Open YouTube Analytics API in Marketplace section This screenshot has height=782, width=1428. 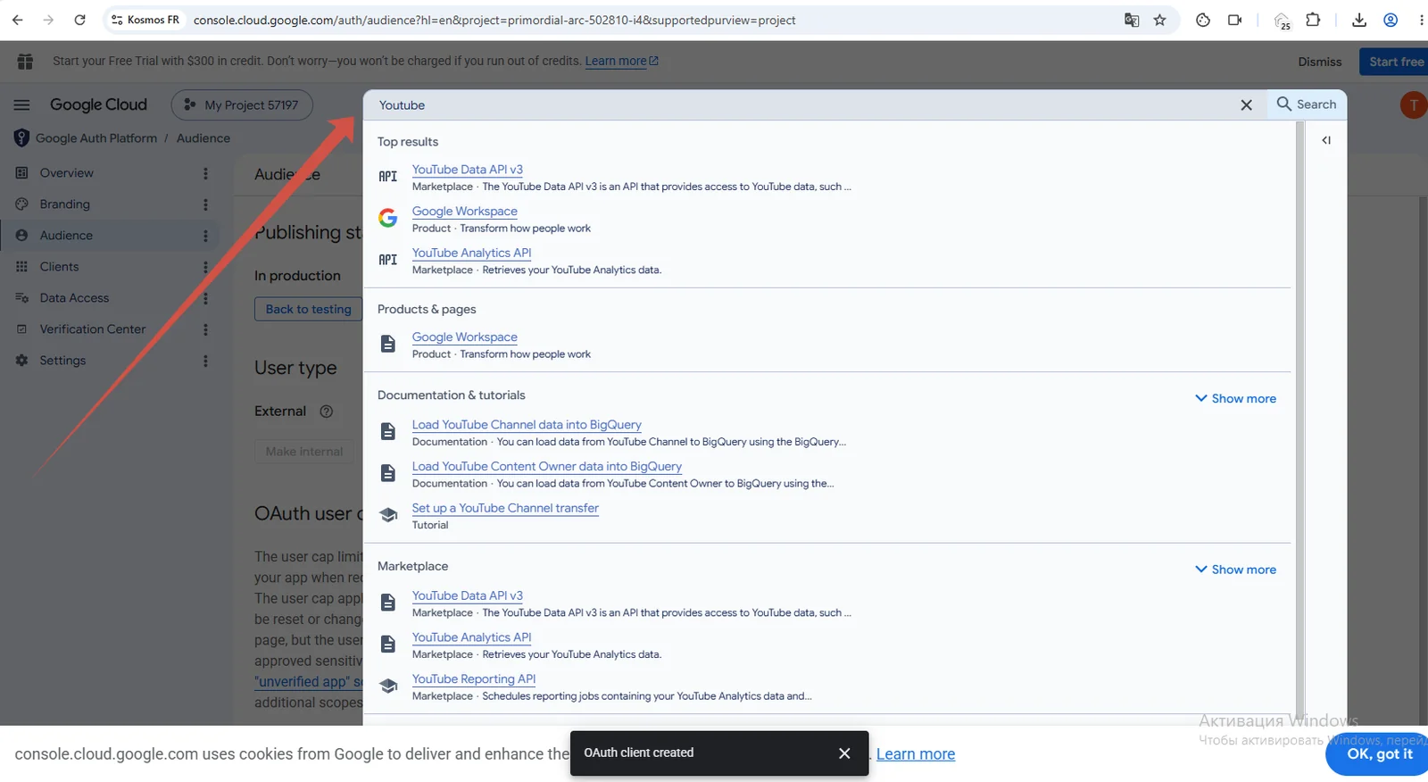click(x=471, y=638)
